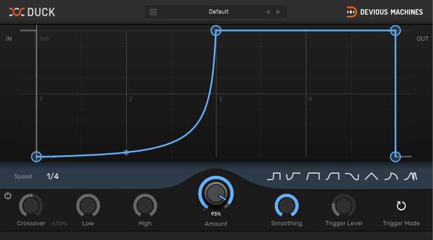This screenshot has height=240, width=433.
Task: Click the 93% amount value
Action: [216, 214]
